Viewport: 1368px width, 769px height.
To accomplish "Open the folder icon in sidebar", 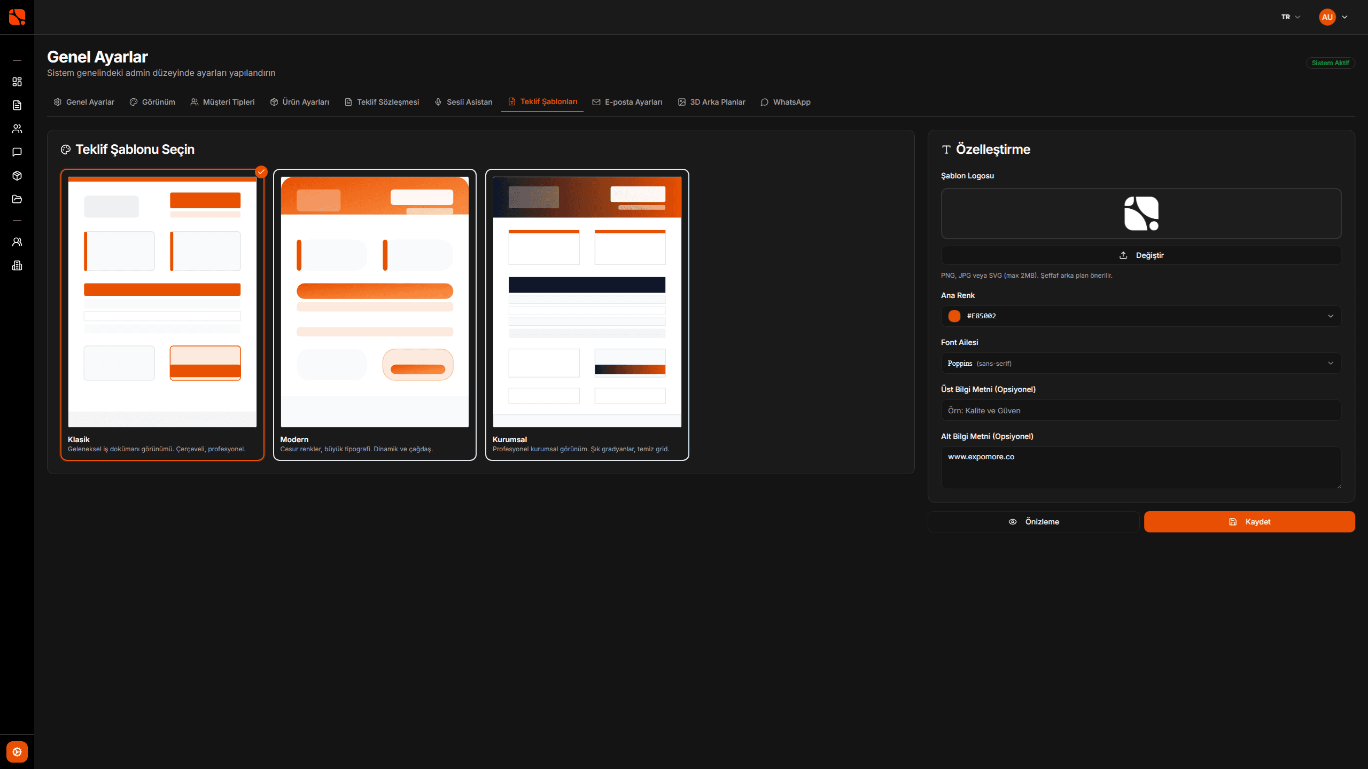I will coord(17,199).
